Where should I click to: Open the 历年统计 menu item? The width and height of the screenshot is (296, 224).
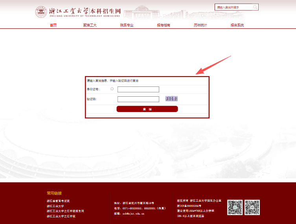pyautogui.click(x=200, y=25)
